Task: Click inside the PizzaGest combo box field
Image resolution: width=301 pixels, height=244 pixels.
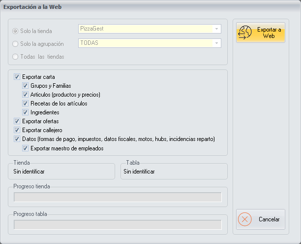Action: pyautogui.click(x=145, y=29)
